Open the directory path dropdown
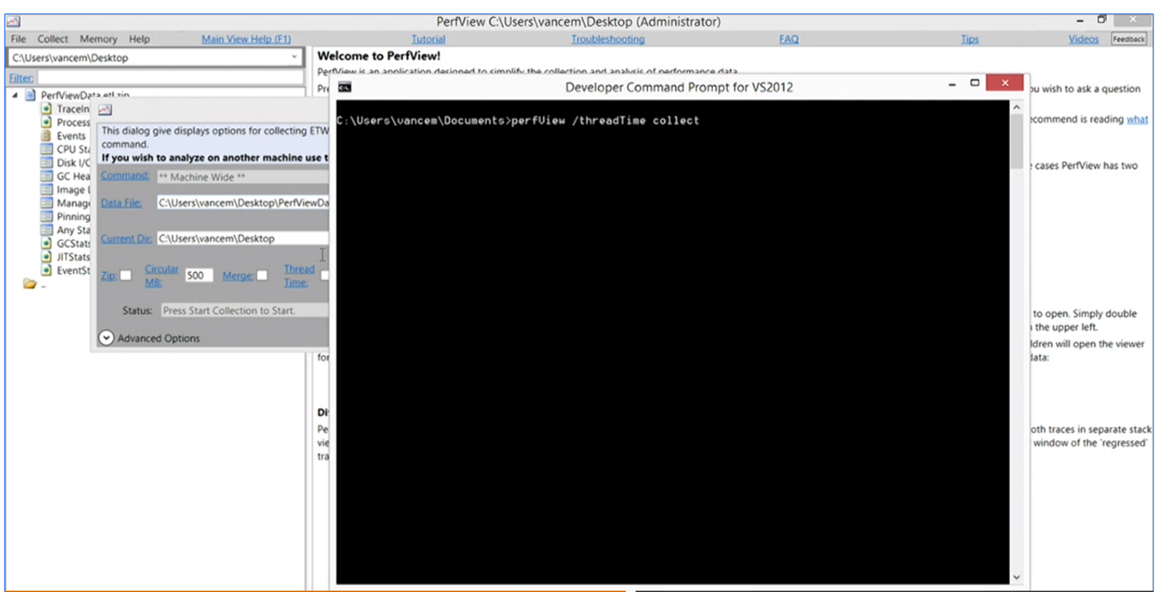 point(295,57)
